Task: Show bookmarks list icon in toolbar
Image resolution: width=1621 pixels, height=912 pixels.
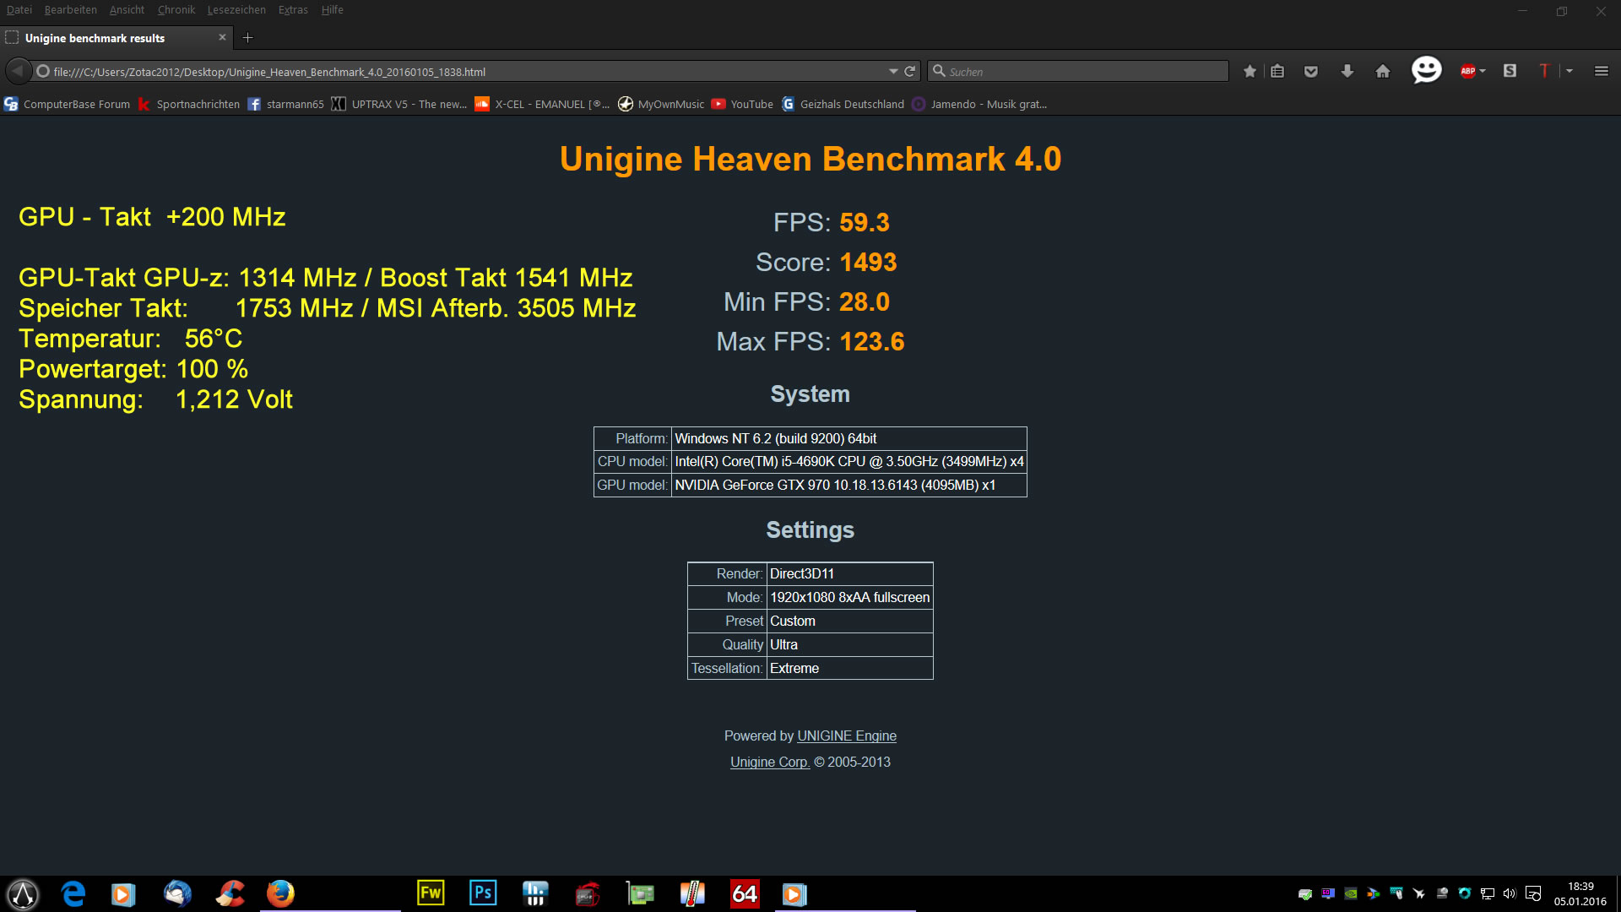Action: (1277, 72)
